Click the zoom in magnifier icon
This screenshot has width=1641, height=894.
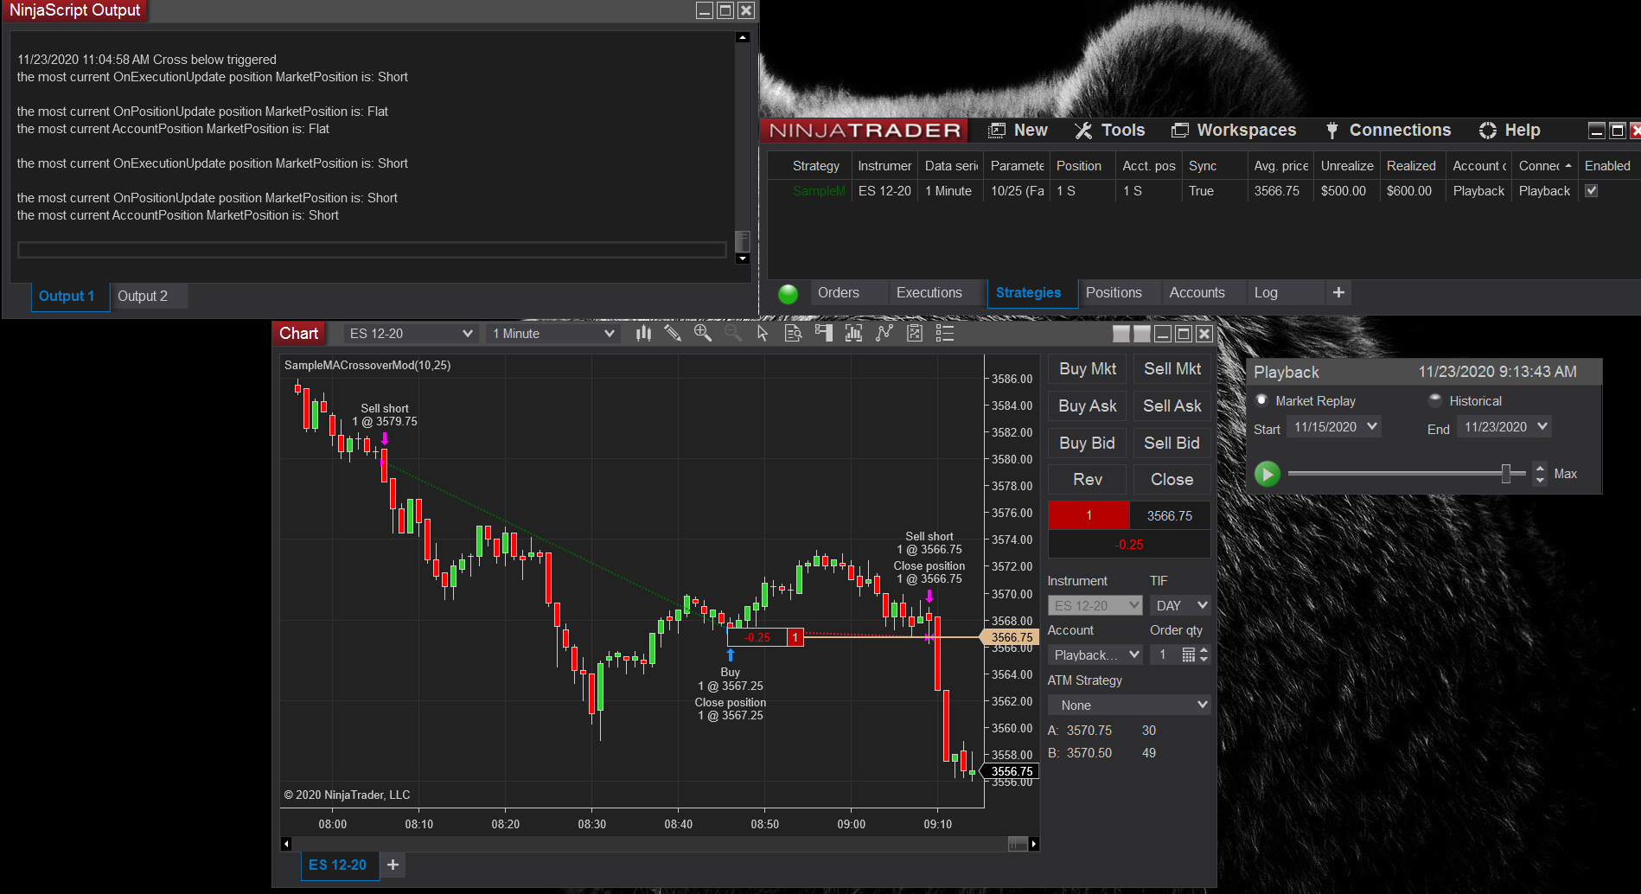coord(703,334)
